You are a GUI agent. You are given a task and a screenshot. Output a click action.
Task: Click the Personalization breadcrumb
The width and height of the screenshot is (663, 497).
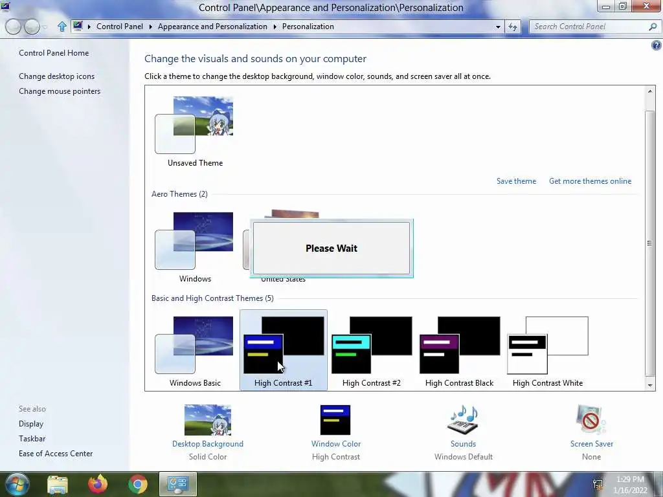click(308, 26)
